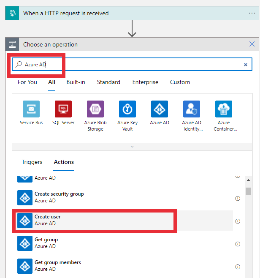Show info for Get group action
The height and width of the screenshot is (278, 260).
238,244
